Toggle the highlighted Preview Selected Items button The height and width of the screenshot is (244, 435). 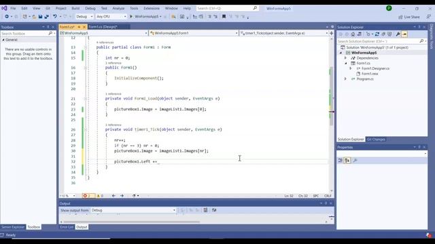point(404,34)
